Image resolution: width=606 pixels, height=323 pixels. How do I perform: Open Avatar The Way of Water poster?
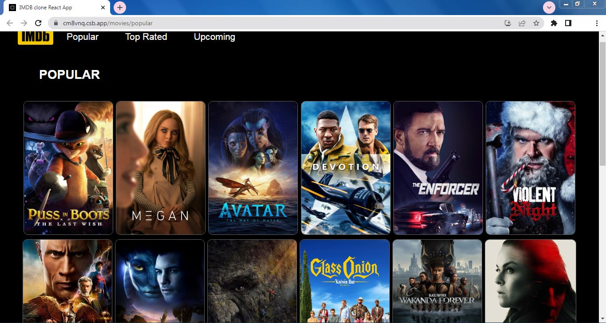pos(253,168)
